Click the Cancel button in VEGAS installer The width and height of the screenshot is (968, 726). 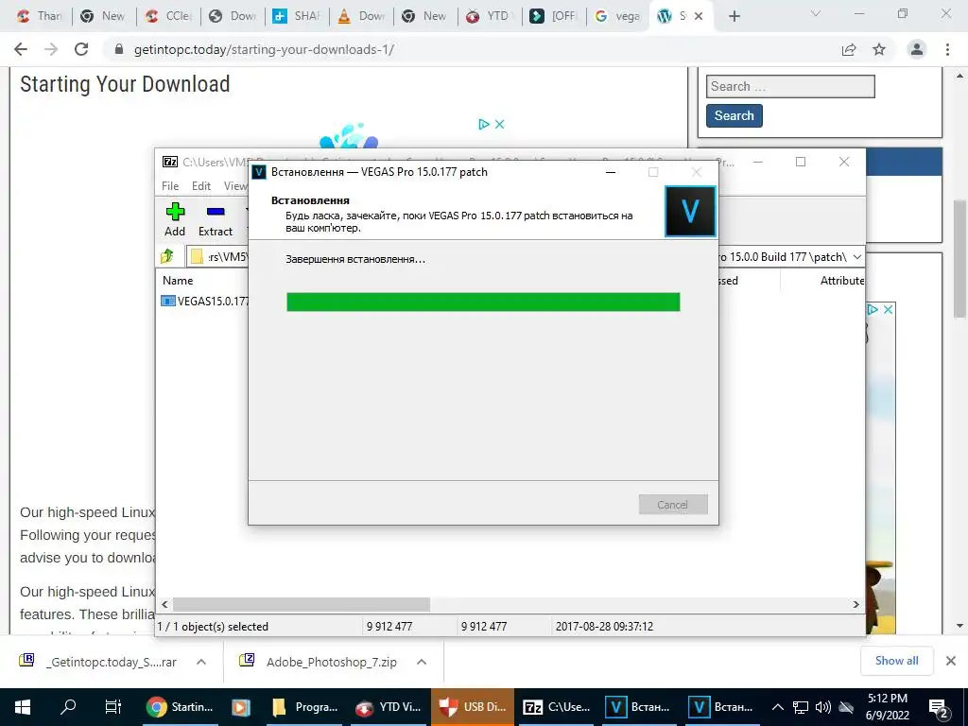tap(673, 505)
